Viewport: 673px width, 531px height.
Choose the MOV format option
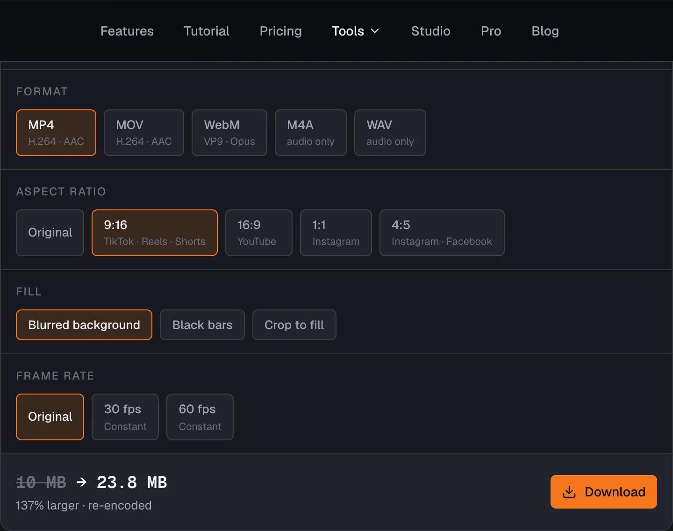click(x=144, y=133)
